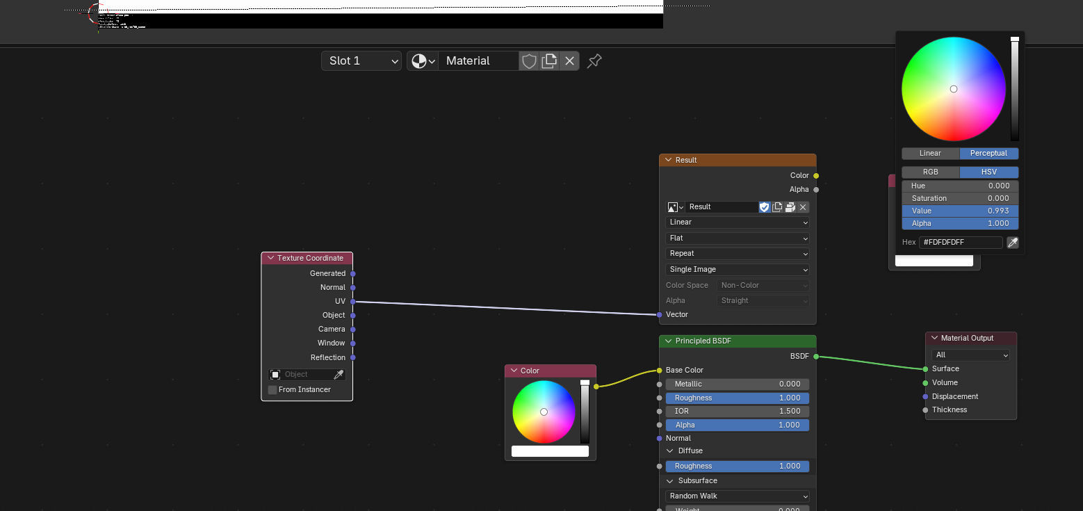Viewport: 1083px width, 511px height.
Task: Collapse the Subsurface panel in Principled BSDF
Action: coord(670,481)
